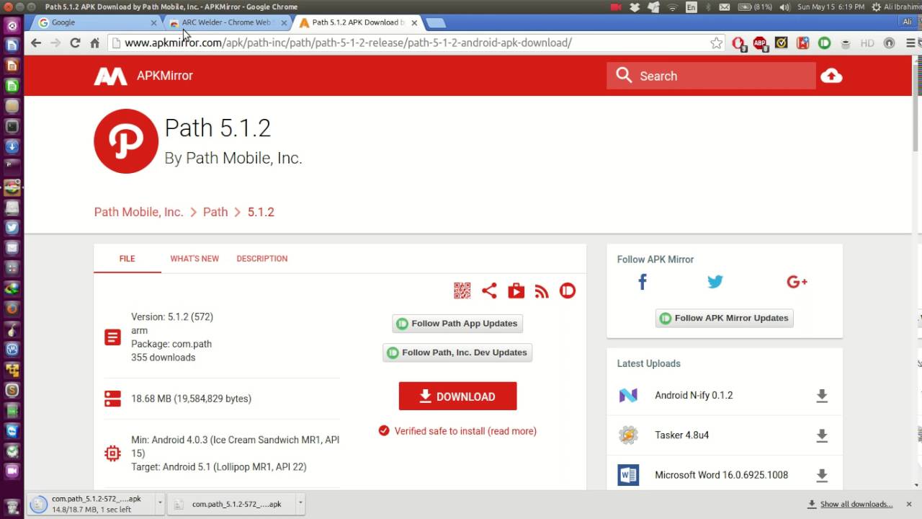Viewport: 922px width, 519px height.
Task: Click Follow Path, Inc. Dev Updates button
Action: 457,352
